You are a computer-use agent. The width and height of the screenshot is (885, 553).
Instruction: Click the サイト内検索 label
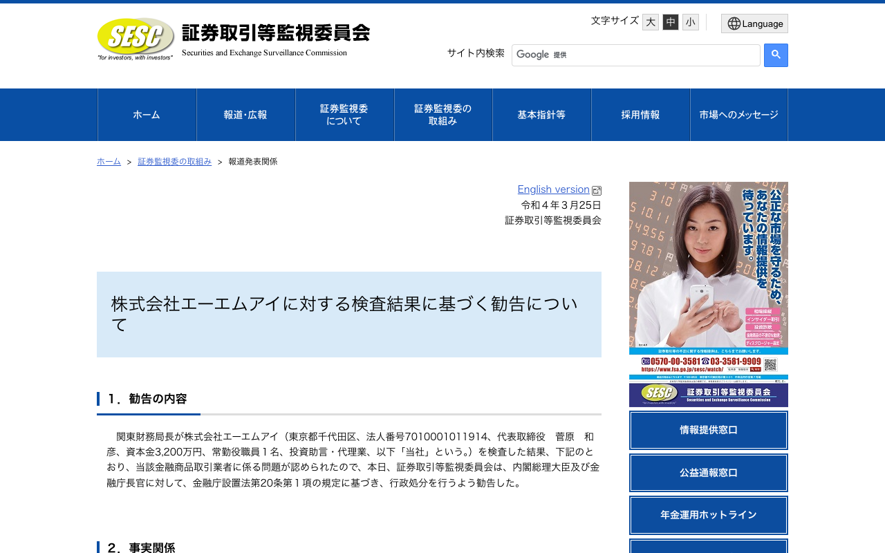tap(476, 53)
